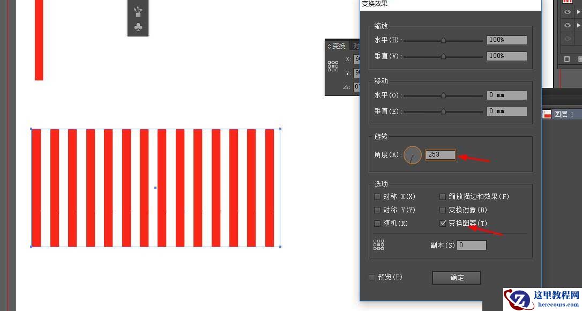Click the 9-point reference locator beside 副本(S)
582x311 pixels.
379,245
